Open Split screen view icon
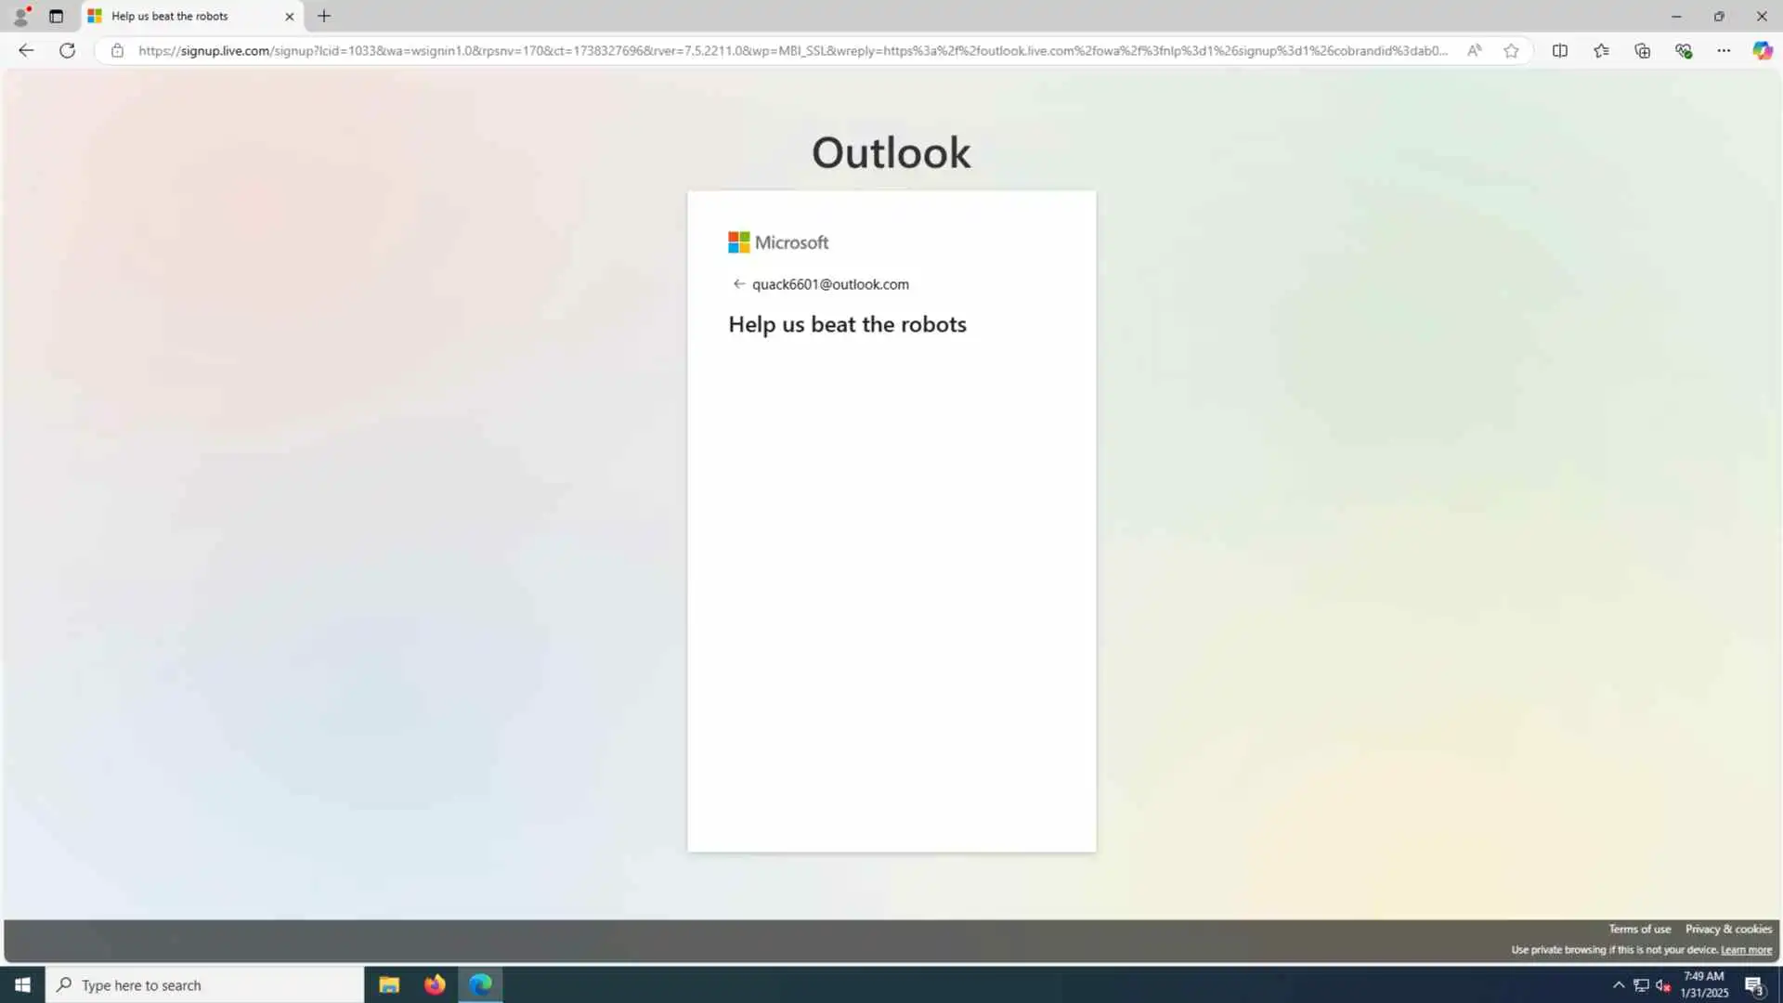The image size is (1783, 1003). [1560, 51]
